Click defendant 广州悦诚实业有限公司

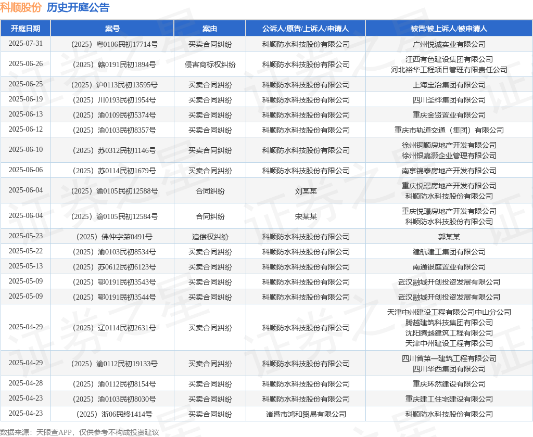tap(449, 44)
